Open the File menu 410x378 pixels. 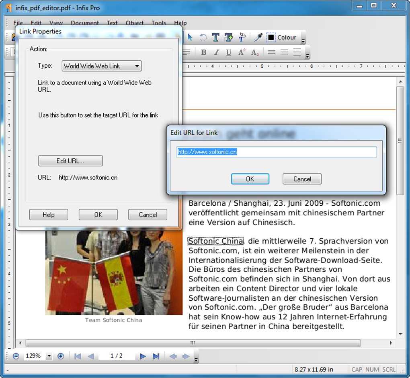point(18,23)
